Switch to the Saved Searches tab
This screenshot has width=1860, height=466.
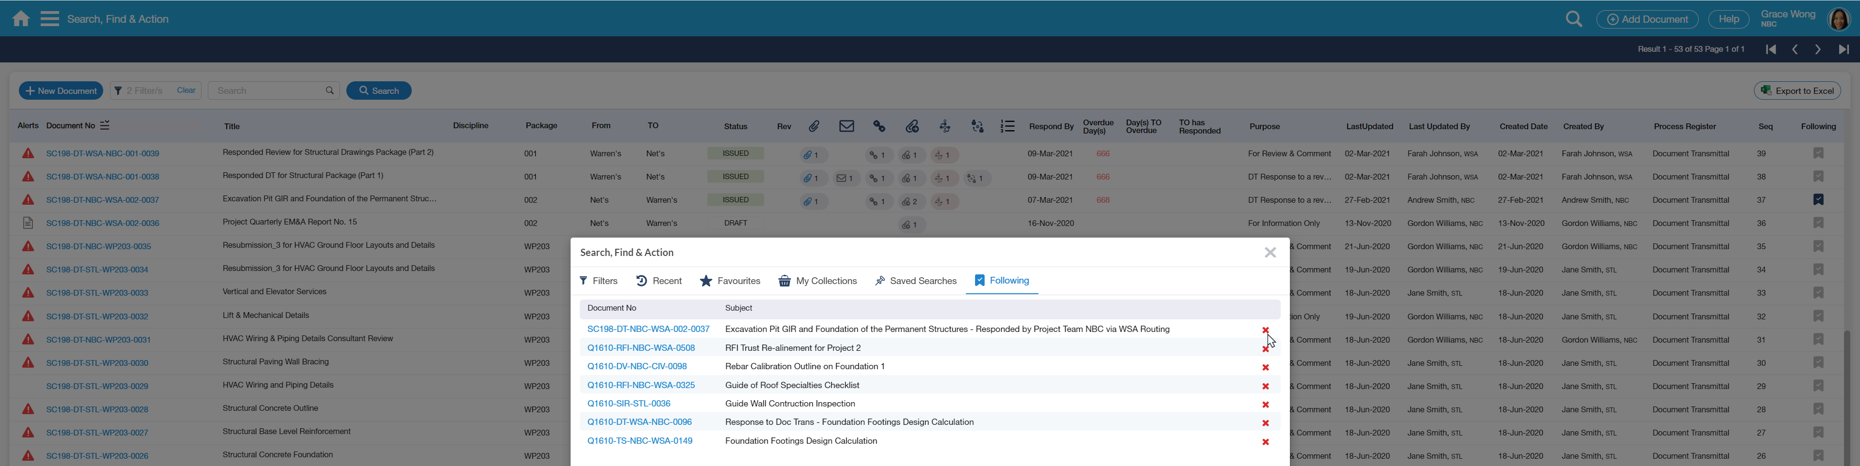point(915,281)
